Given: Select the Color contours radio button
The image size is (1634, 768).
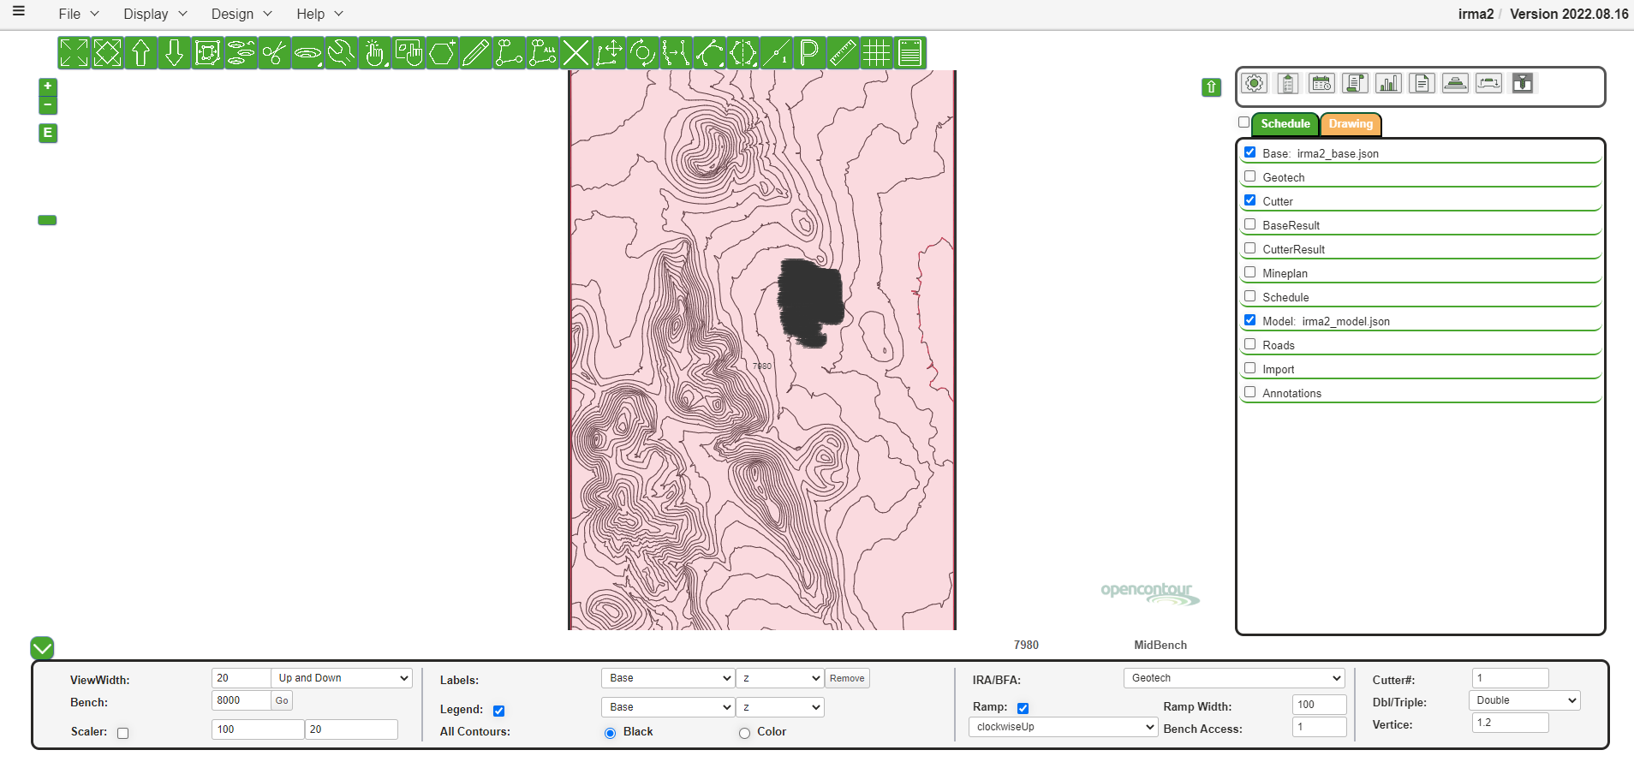Looking at the screenshot, I should [x=744, y=733].
